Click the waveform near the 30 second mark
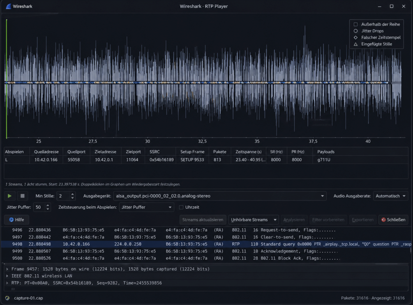The height and width of the screenshot is (305, 413). [x=148, y=83]
